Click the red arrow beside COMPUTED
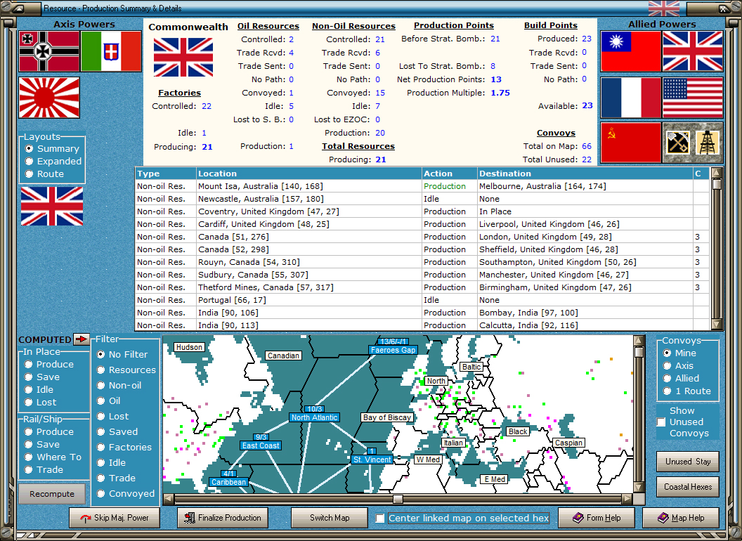The width and height of the screenshot is (742, 541). tap(82, 339)
